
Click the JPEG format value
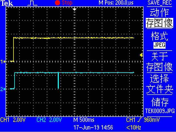point(159,45)
